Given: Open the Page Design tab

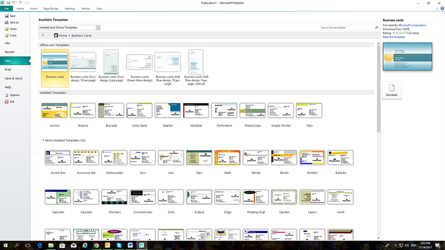Looking at the screenshot, I should (51, 8).
